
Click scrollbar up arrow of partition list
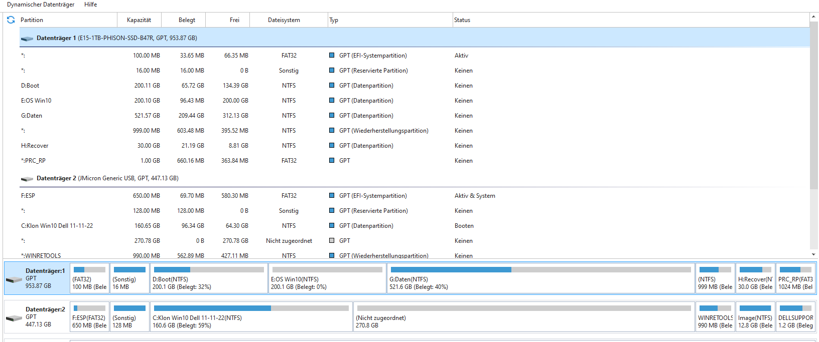coord(813,17)
